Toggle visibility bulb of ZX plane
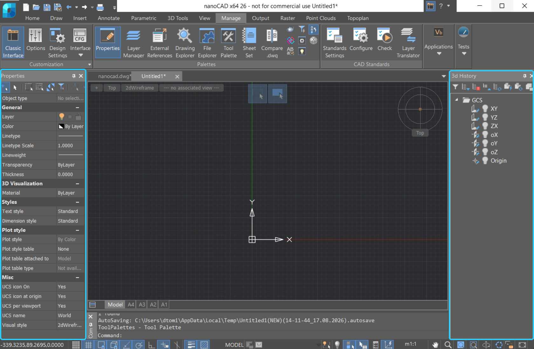Image resolution: width=534 pixels, height=349 pixels. pyautogui.click(x=485, y=126)
